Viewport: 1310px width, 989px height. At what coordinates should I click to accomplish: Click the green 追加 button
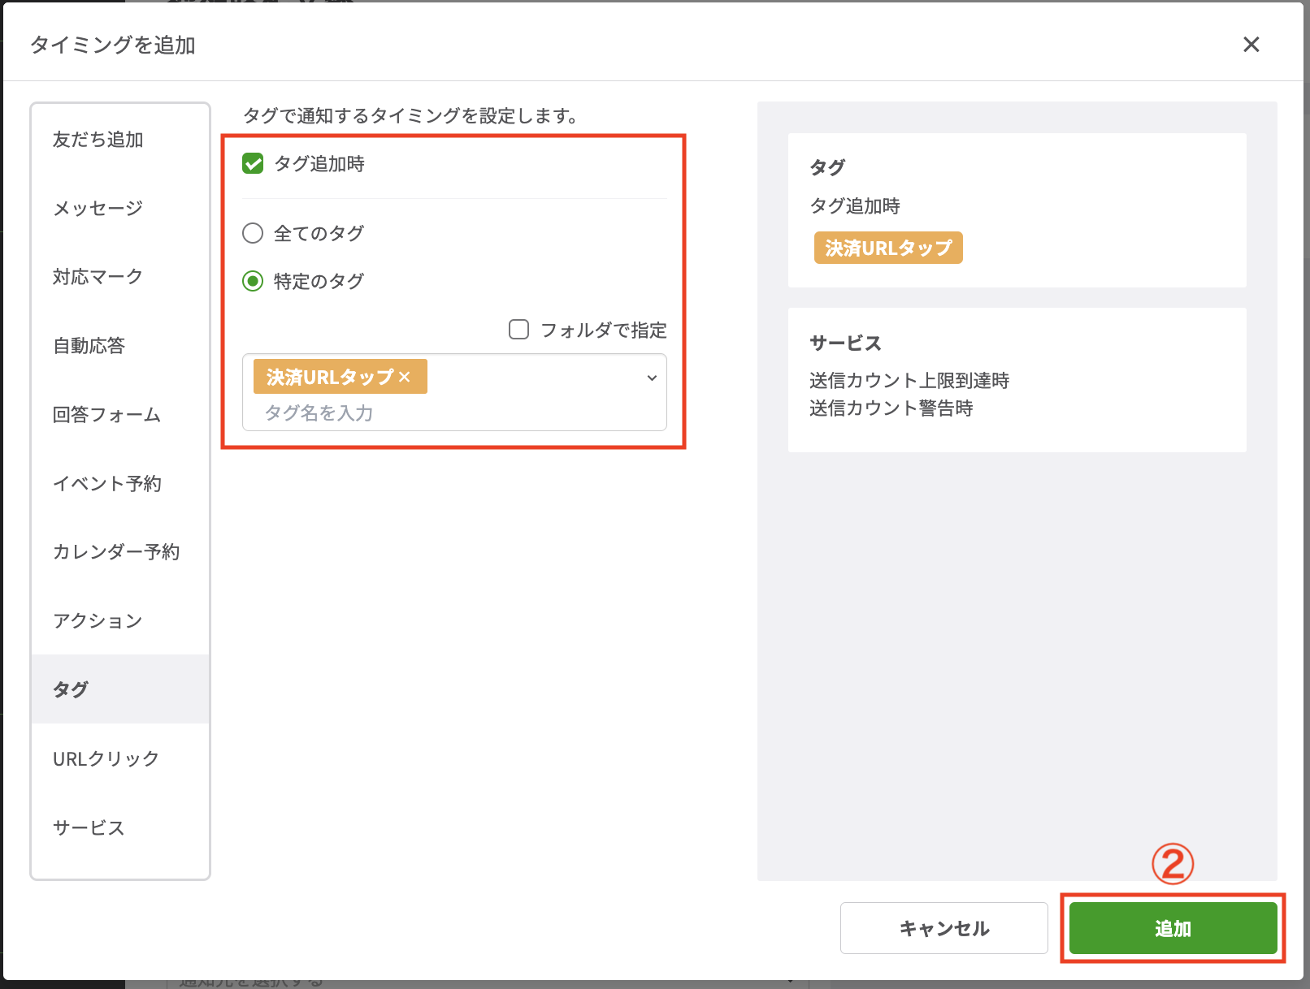click(x=1173, y=928)
